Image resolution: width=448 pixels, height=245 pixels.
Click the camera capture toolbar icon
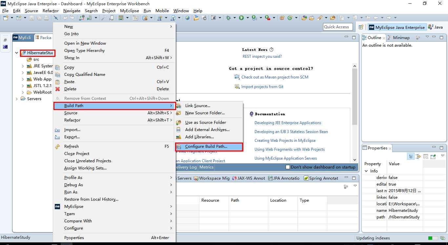click(x=213, y=18)
